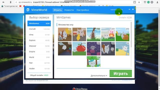The width and height of the screenshot is (160, 90).
Task: Click the green Играть button
Action: (x=121, y=73)
